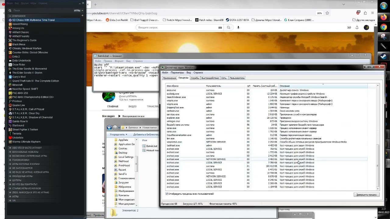Image resolution: width=390 pixels, height=219 pixels.
Task: Click Воспроизвести все link on YouTube
Action: click(131, 116)
